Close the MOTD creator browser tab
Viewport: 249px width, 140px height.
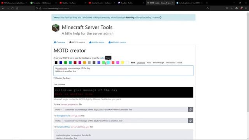click(173, 3)
